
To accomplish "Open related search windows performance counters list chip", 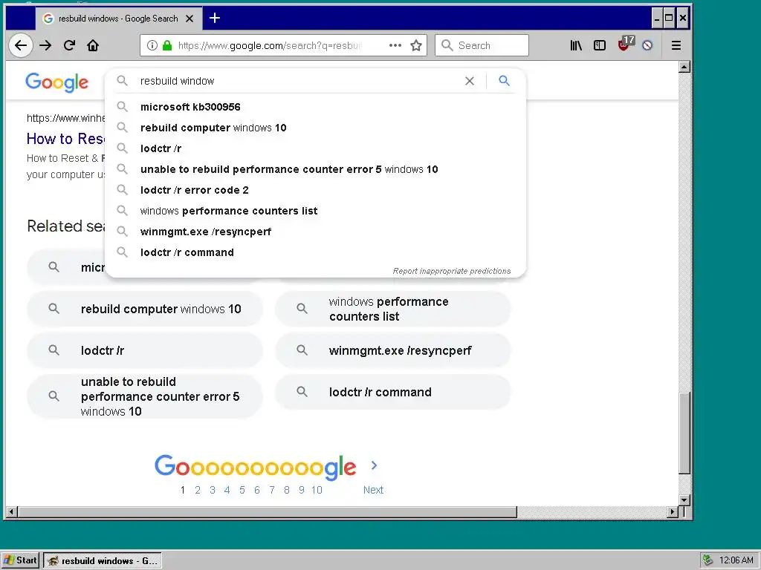I will click(392, 309).
